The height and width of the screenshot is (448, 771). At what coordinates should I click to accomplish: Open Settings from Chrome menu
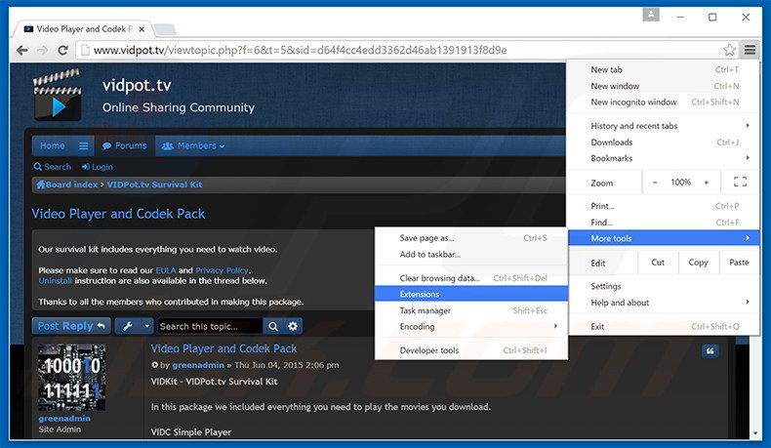pos(664,286)
